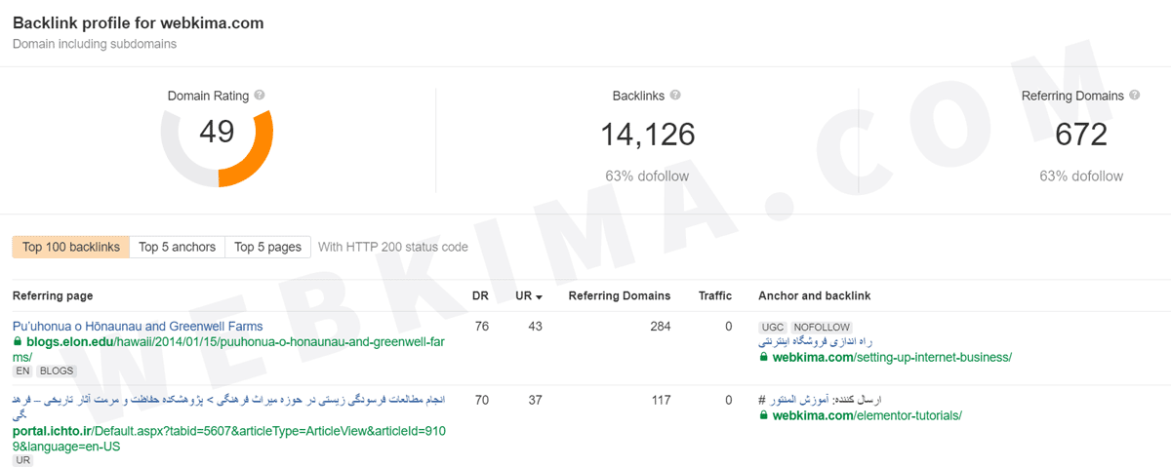Click the Referring Domains help icon
The image size is (1171, 468).
click(x=1134, y=96)
